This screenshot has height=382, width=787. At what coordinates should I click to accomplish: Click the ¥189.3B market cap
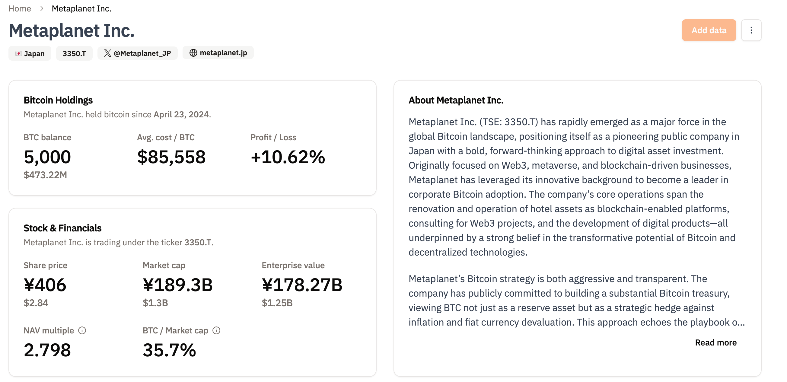pos(177,285)
